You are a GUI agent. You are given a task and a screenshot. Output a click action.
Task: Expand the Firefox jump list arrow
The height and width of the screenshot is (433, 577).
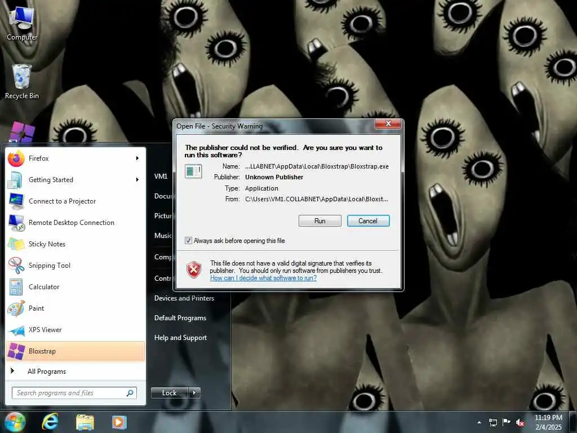point(137,158)
